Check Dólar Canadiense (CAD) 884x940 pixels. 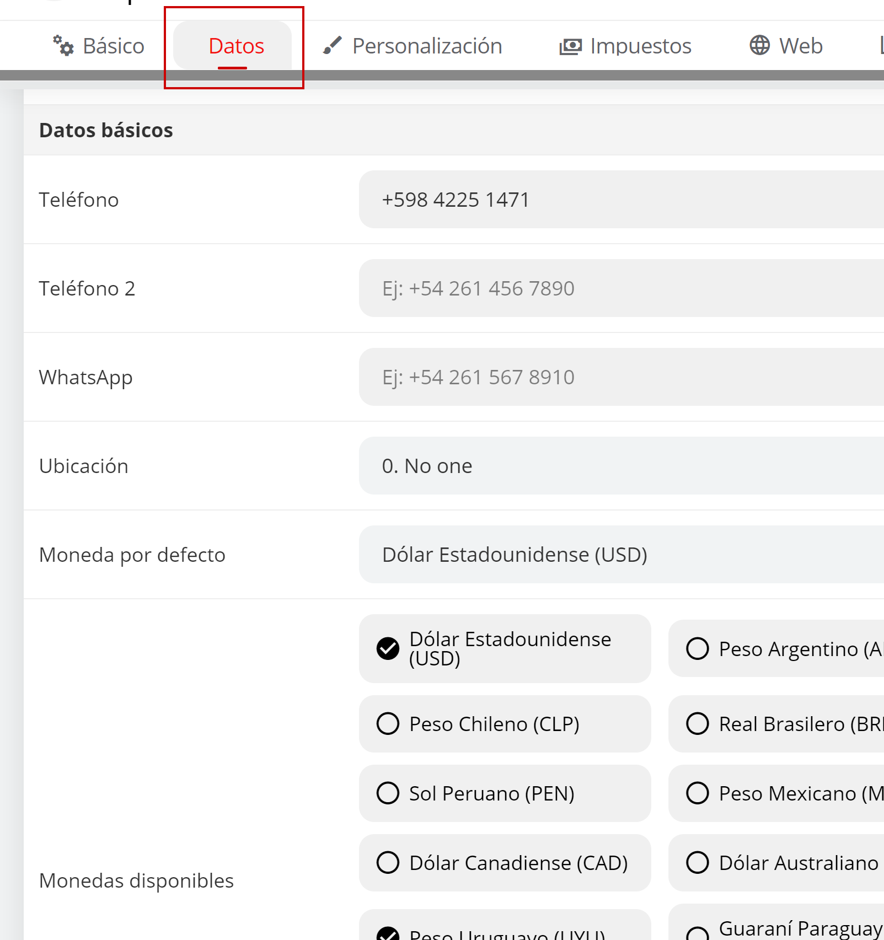pos(388,862)
